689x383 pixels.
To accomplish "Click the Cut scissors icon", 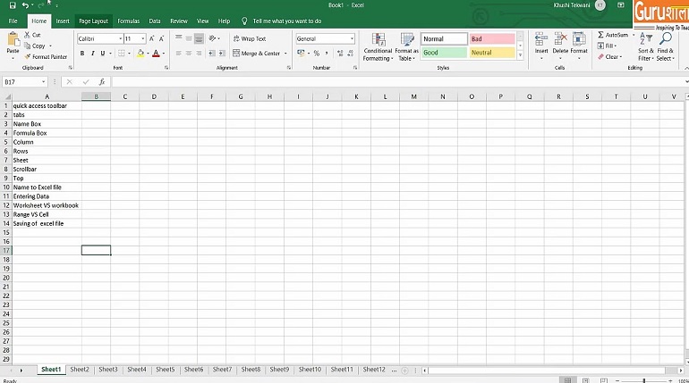I will coord(28,36).
